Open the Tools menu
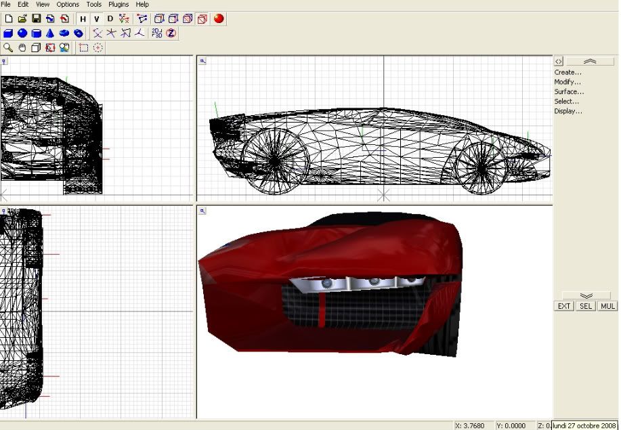The image size is (621, 430). (93, 4)
